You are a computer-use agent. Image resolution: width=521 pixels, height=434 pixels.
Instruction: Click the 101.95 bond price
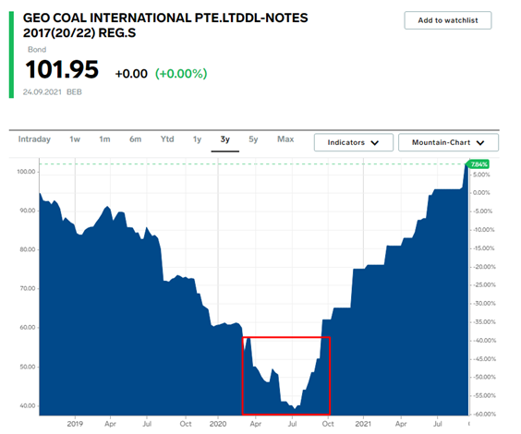click(62, 69)
